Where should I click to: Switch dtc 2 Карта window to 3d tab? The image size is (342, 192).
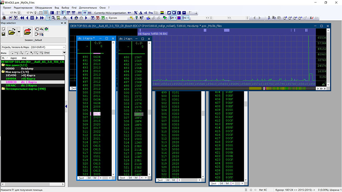click(x=136, y=178)
